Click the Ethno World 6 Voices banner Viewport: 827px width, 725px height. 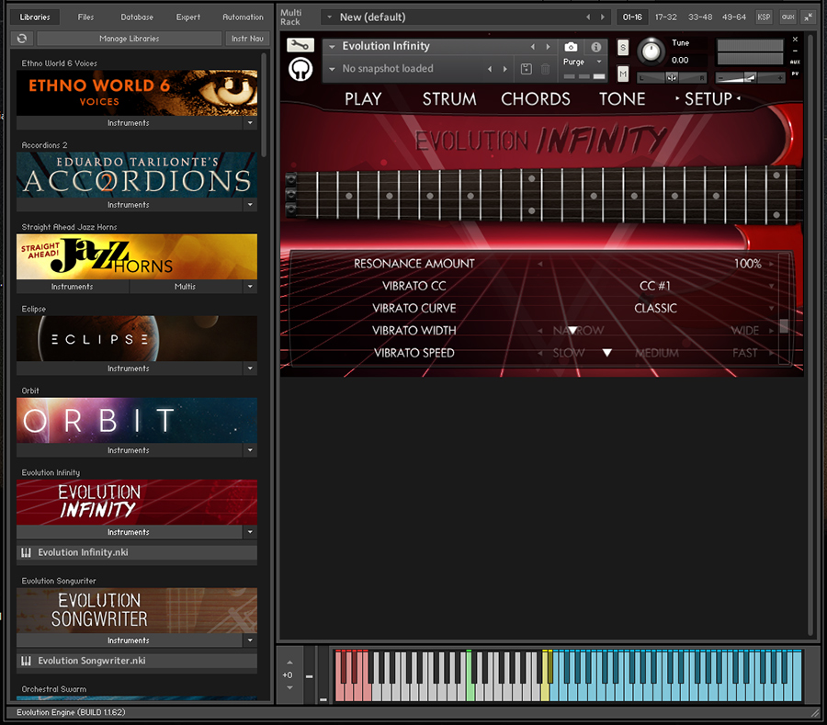(x=137, y=93)
